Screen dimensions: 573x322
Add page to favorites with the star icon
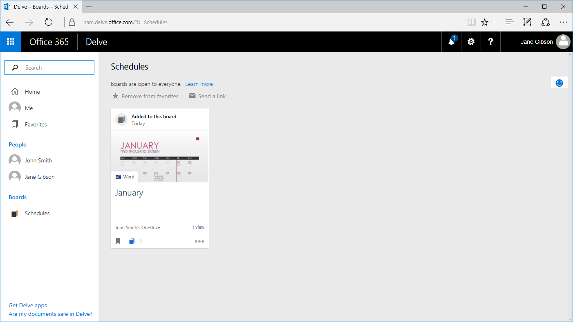tap(485, 22)
